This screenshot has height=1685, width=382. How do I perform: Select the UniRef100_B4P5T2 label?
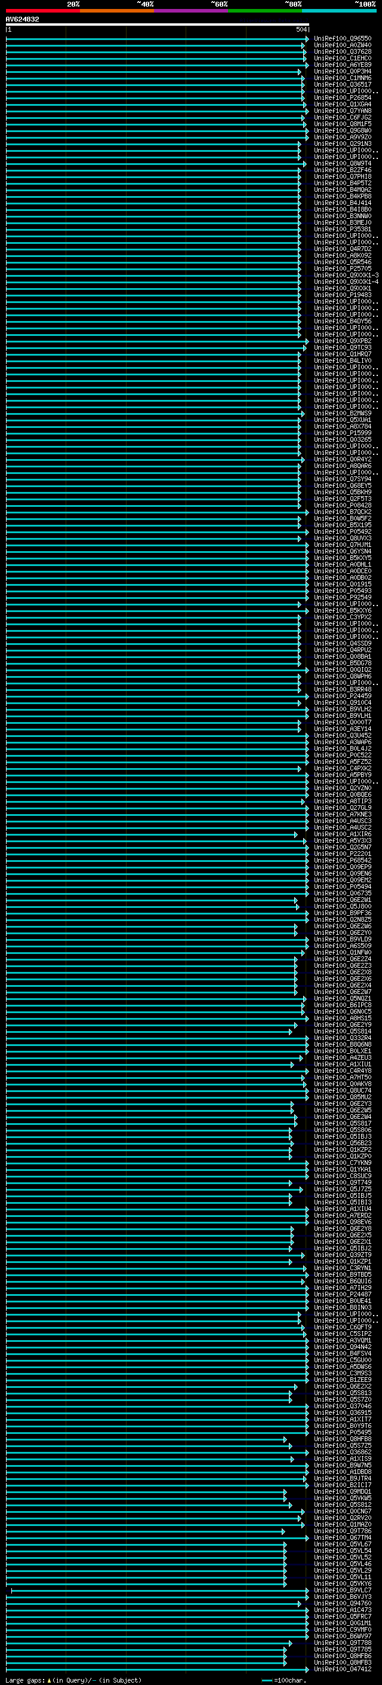click(343, 183)
